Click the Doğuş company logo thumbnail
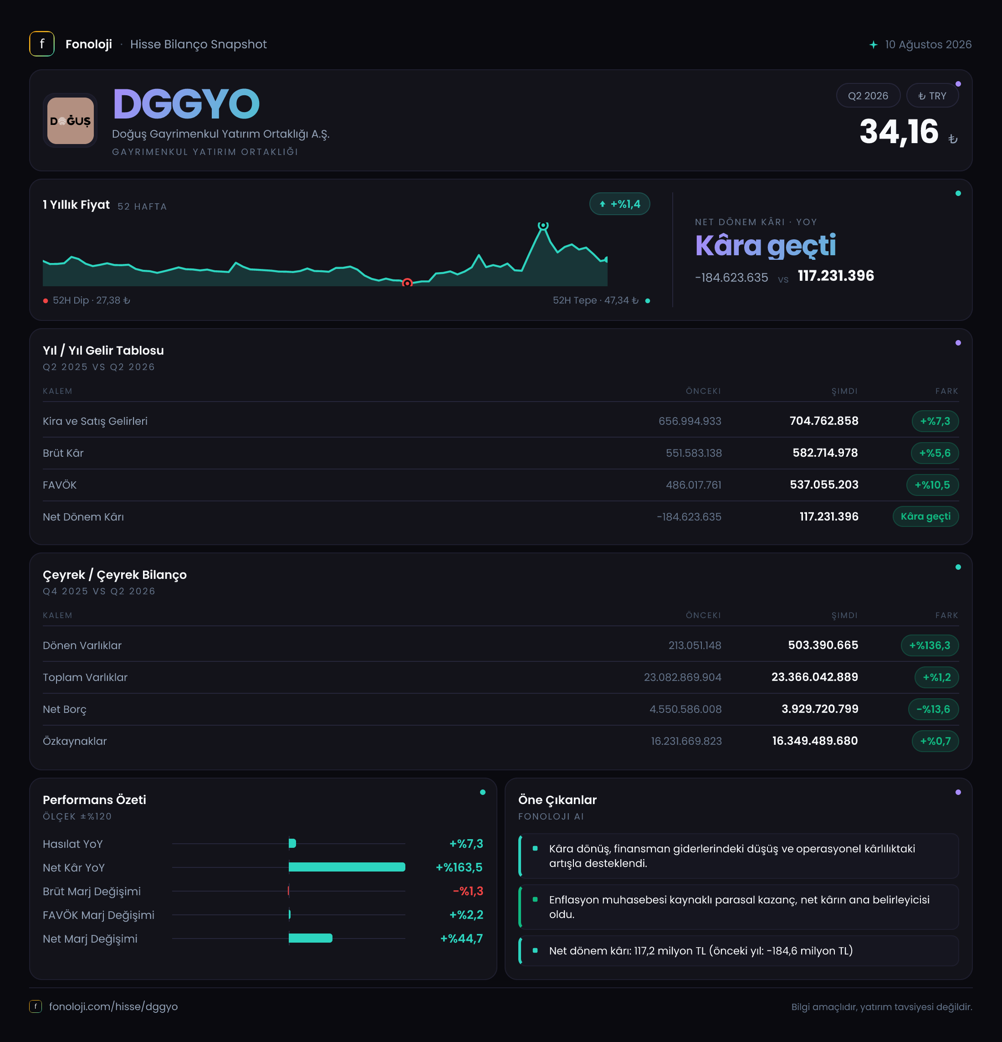 coord(70,121)
